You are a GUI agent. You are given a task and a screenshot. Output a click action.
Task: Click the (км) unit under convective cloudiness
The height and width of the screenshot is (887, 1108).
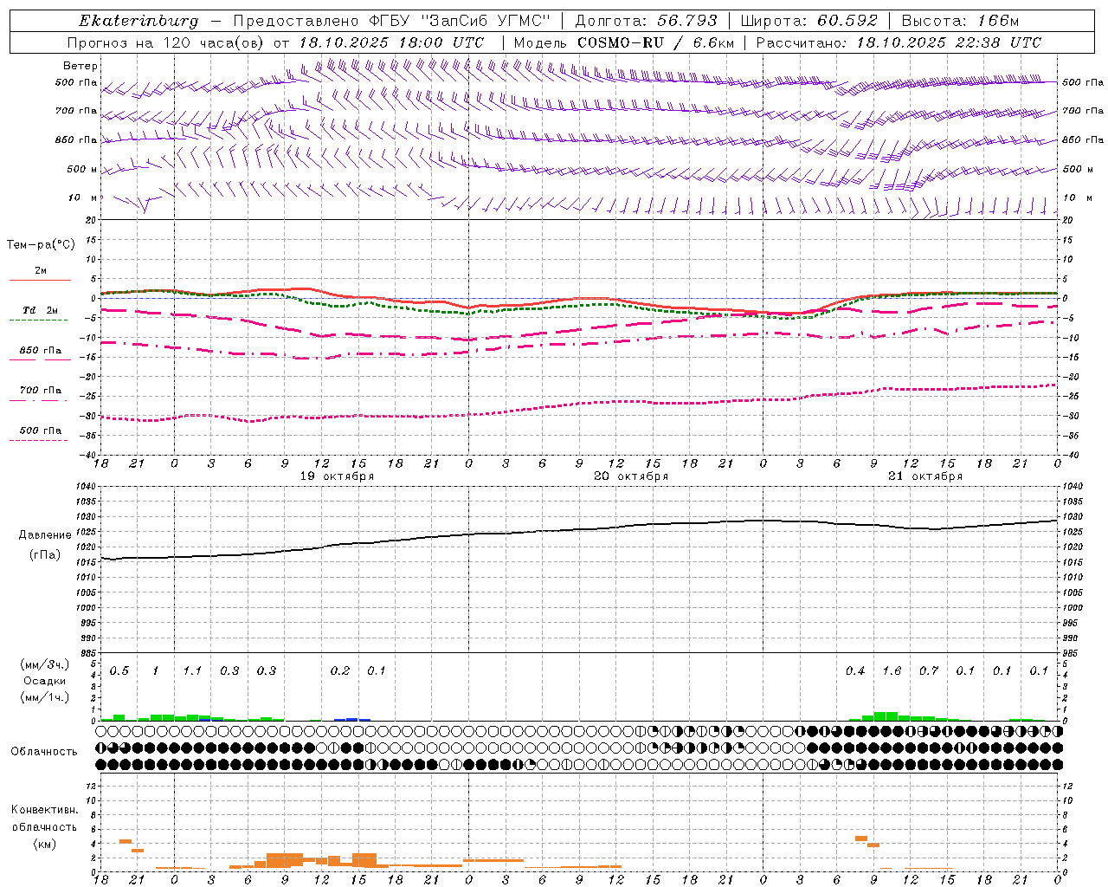tap(44, 844)
